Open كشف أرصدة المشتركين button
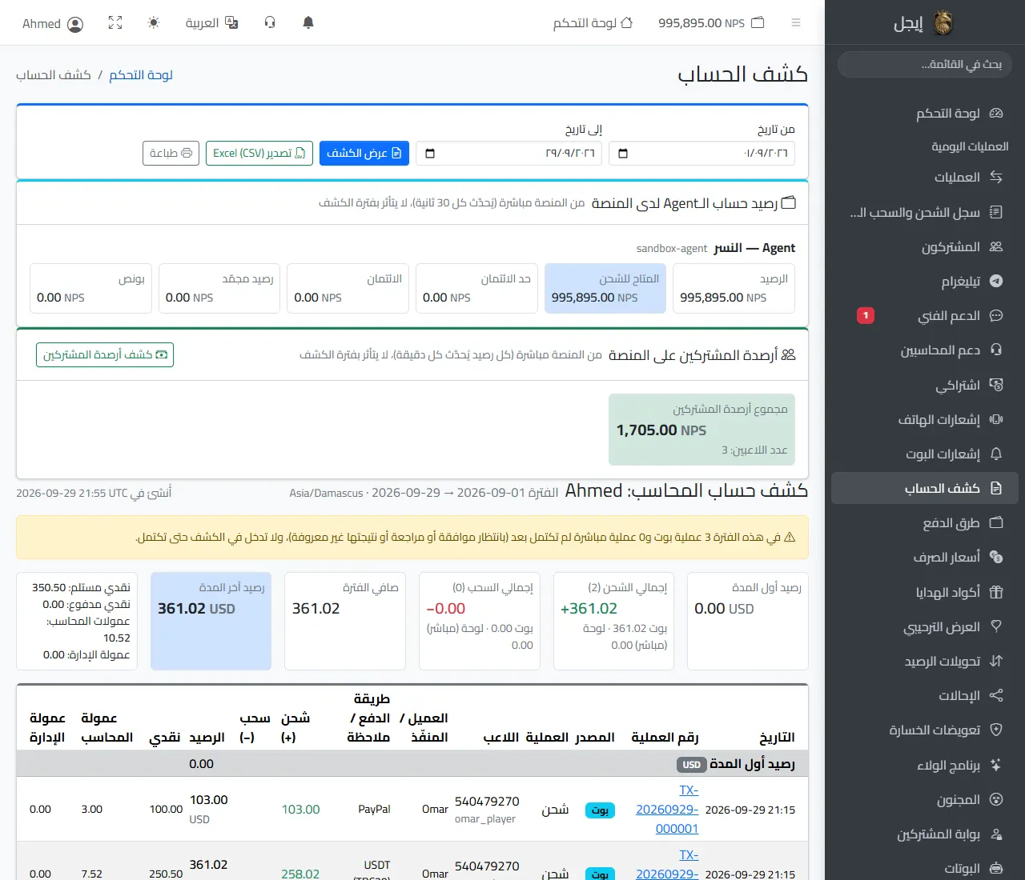 pos(105,354)
